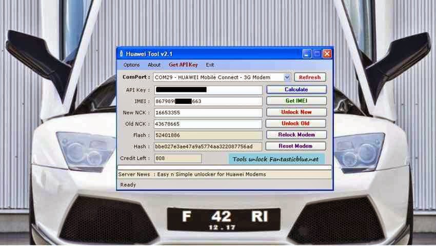The image size is (436, 246).
Task: Select the Hash value field
Action: point(208,147)
